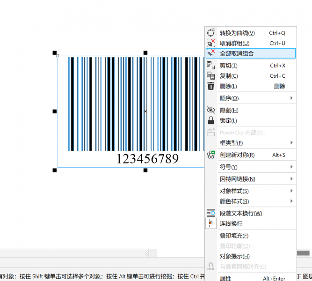Select 隐藏 to hide the object
The height and width of the screenshot is (281, 312).
251,110
